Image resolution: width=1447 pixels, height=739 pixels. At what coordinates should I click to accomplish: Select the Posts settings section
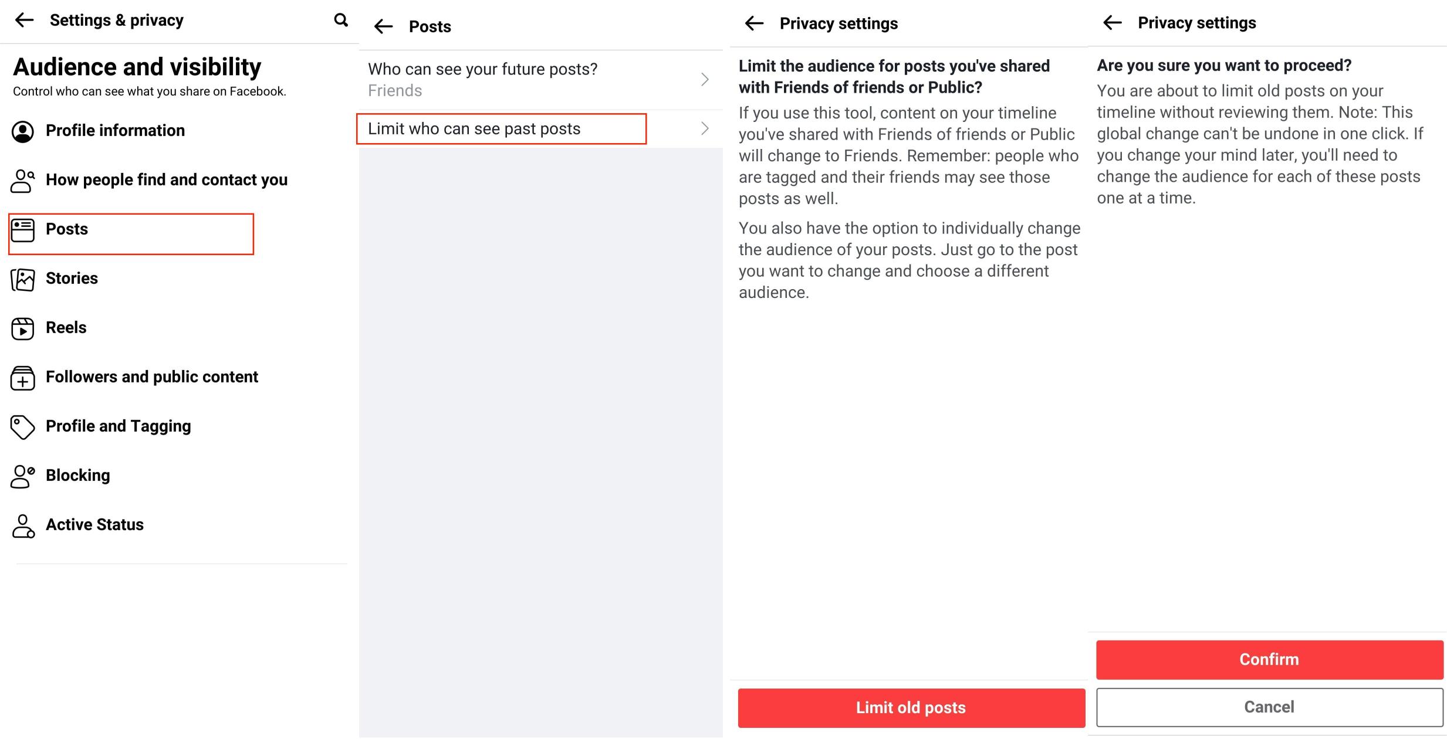pos(133,229)
